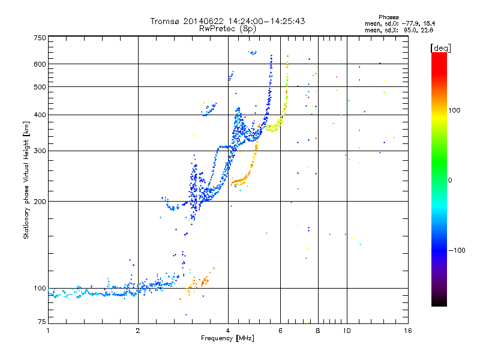Click the '400' height tick label

click(x=40, y=115)
